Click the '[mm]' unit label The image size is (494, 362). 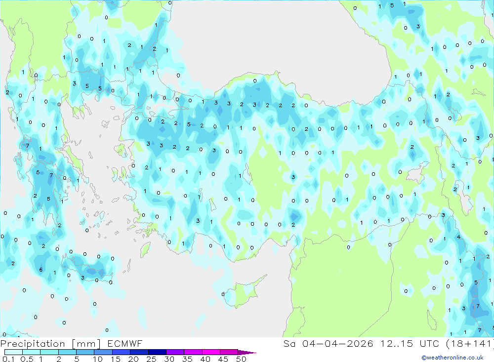[86, 344]
